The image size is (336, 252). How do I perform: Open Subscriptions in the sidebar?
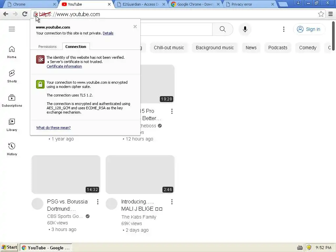[12, 100]
